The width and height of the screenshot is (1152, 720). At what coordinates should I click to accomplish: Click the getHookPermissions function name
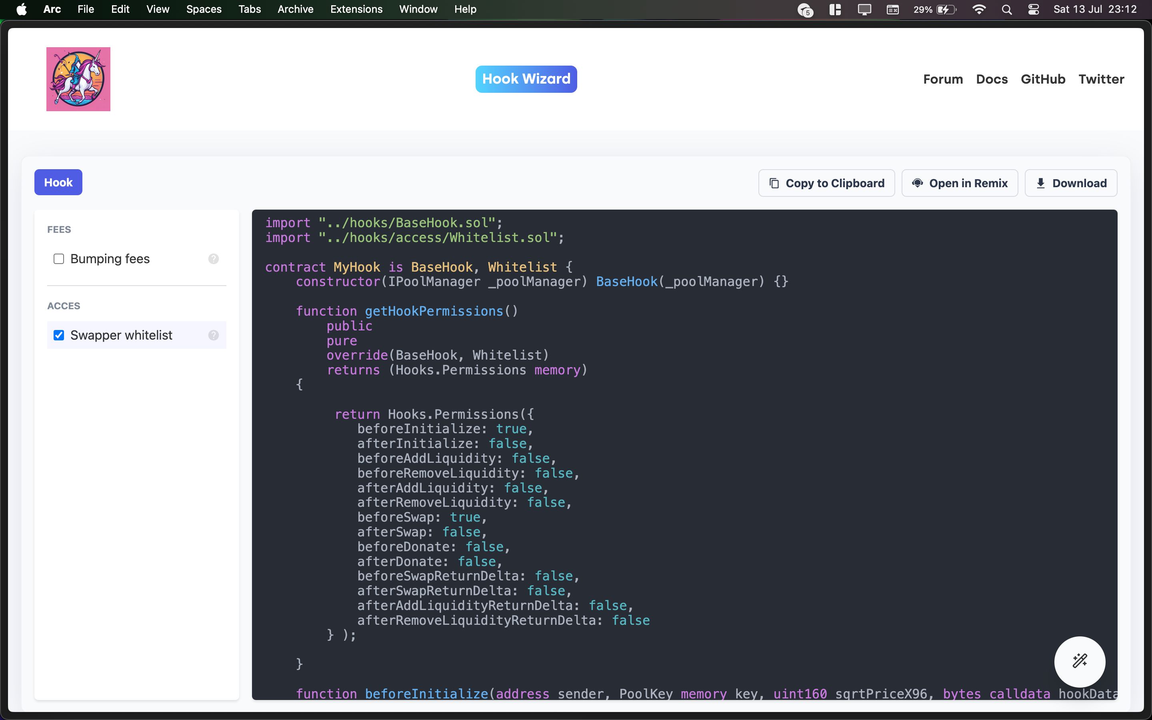point(434,312)
